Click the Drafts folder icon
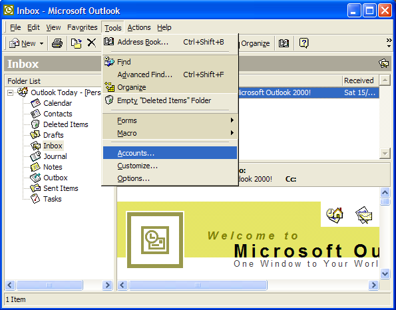The height and width of the screenshot is (310, 396). tap(35, 135)
